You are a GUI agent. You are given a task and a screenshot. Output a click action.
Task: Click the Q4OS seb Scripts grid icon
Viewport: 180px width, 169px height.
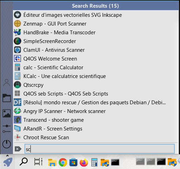[x=17, y=93]
